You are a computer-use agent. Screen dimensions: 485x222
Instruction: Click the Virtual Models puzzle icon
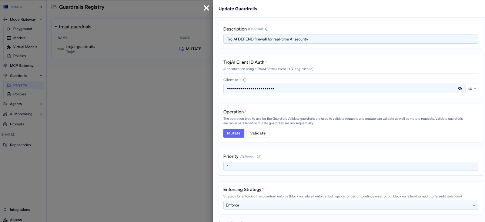(x=9, y=47)
